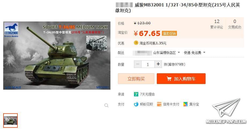Screen dimensions: 249x131
Task: Click the Bronco horse logo on box art
Action: click(x=11, y=30)
